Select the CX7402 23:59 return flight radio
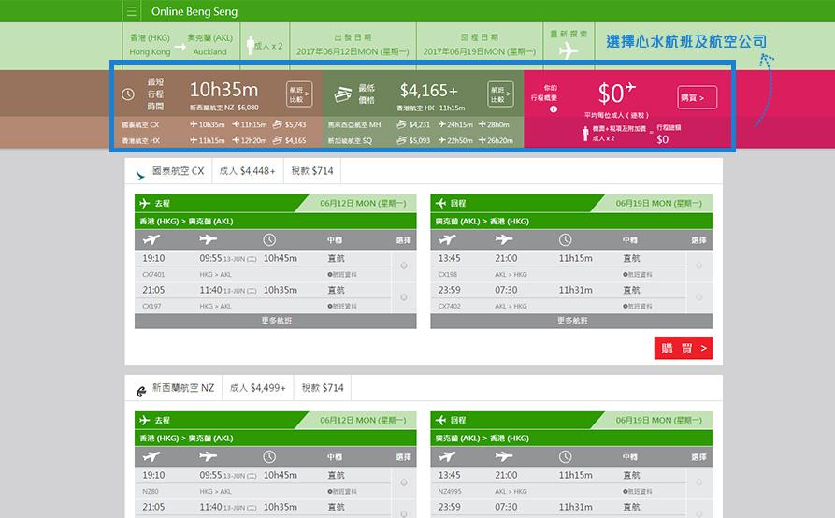Viewport: 835px width, 518px height. 698,297
